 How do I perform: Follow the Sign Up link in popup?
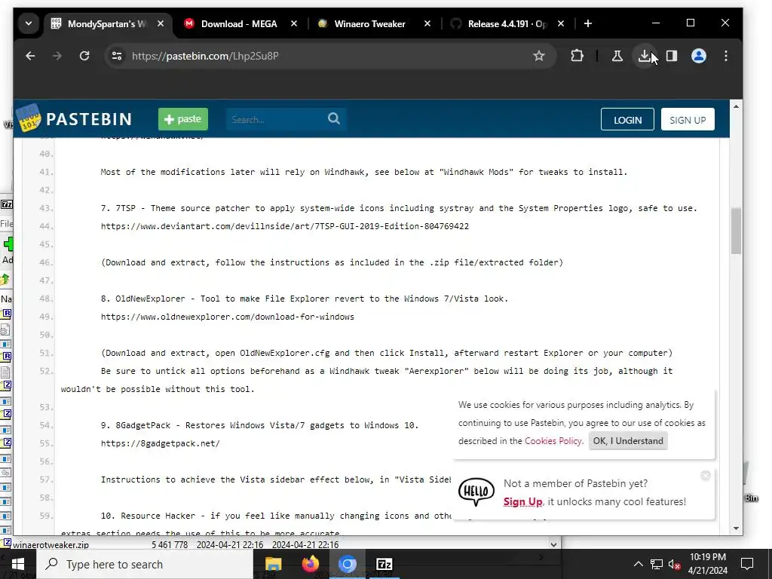click(x=522, y=501)
